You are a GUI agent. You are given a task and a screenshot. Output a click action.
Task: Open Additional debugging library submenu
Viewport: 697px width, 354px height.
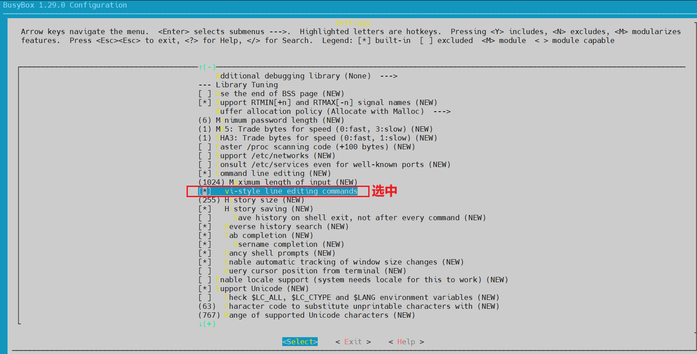point(307,76)
